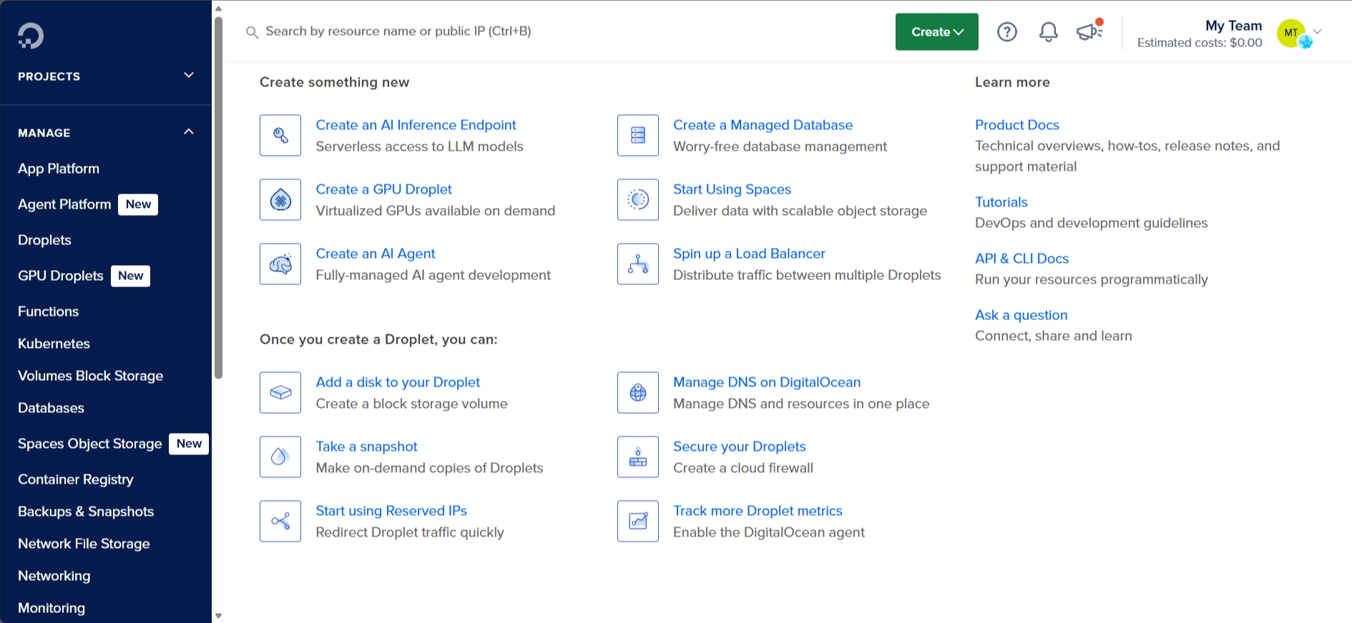Open Monitoring in sidebar
The height and width of the screenshot is (623, 1352).
52,608
